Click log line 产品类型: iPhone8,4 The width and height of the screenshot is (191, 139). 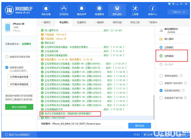click(54, 35)
